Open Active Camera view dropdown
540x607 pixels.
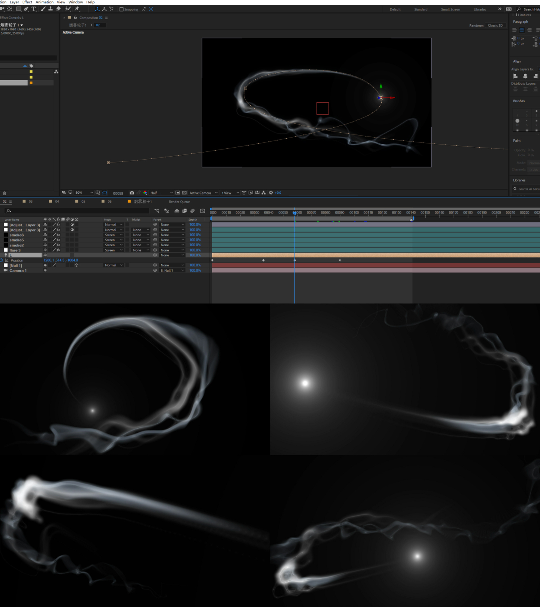coord(203,193)
